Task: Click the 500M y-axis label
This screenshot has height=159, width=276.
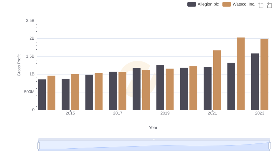Action: [x=29, y=92]
